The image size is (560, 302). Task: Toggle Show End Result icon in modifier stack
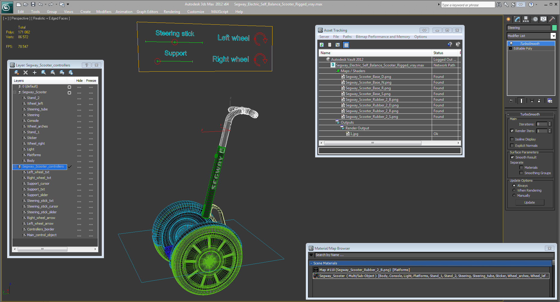pos(521,101)
